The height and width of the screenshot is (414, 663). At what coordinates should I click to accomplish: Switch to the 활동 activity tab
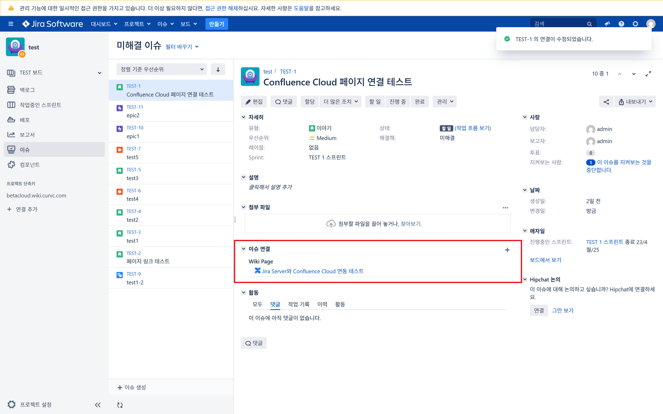point(340,304)
